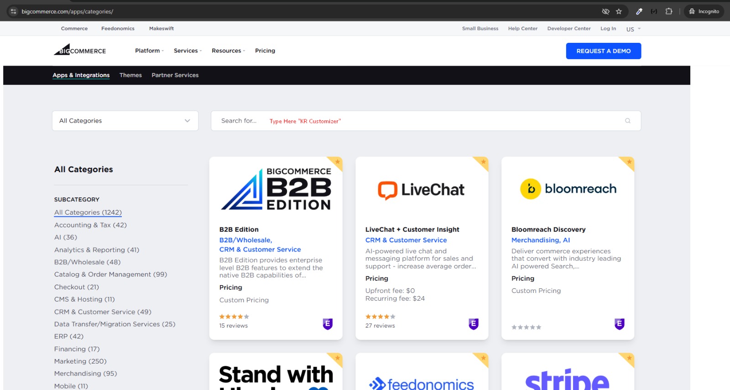The height and width of the screenshot is (390, 730).
Task: Open the Commerce top link
Action: tap(74, 28)
